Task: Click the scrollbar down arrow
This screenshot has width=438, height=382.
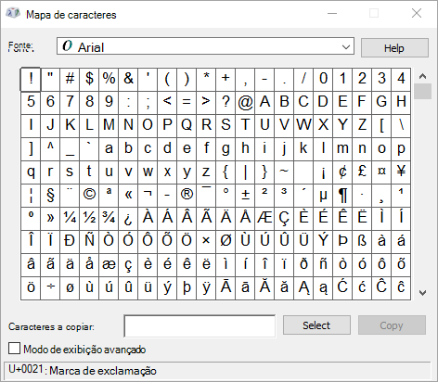Action: [422, 293]
